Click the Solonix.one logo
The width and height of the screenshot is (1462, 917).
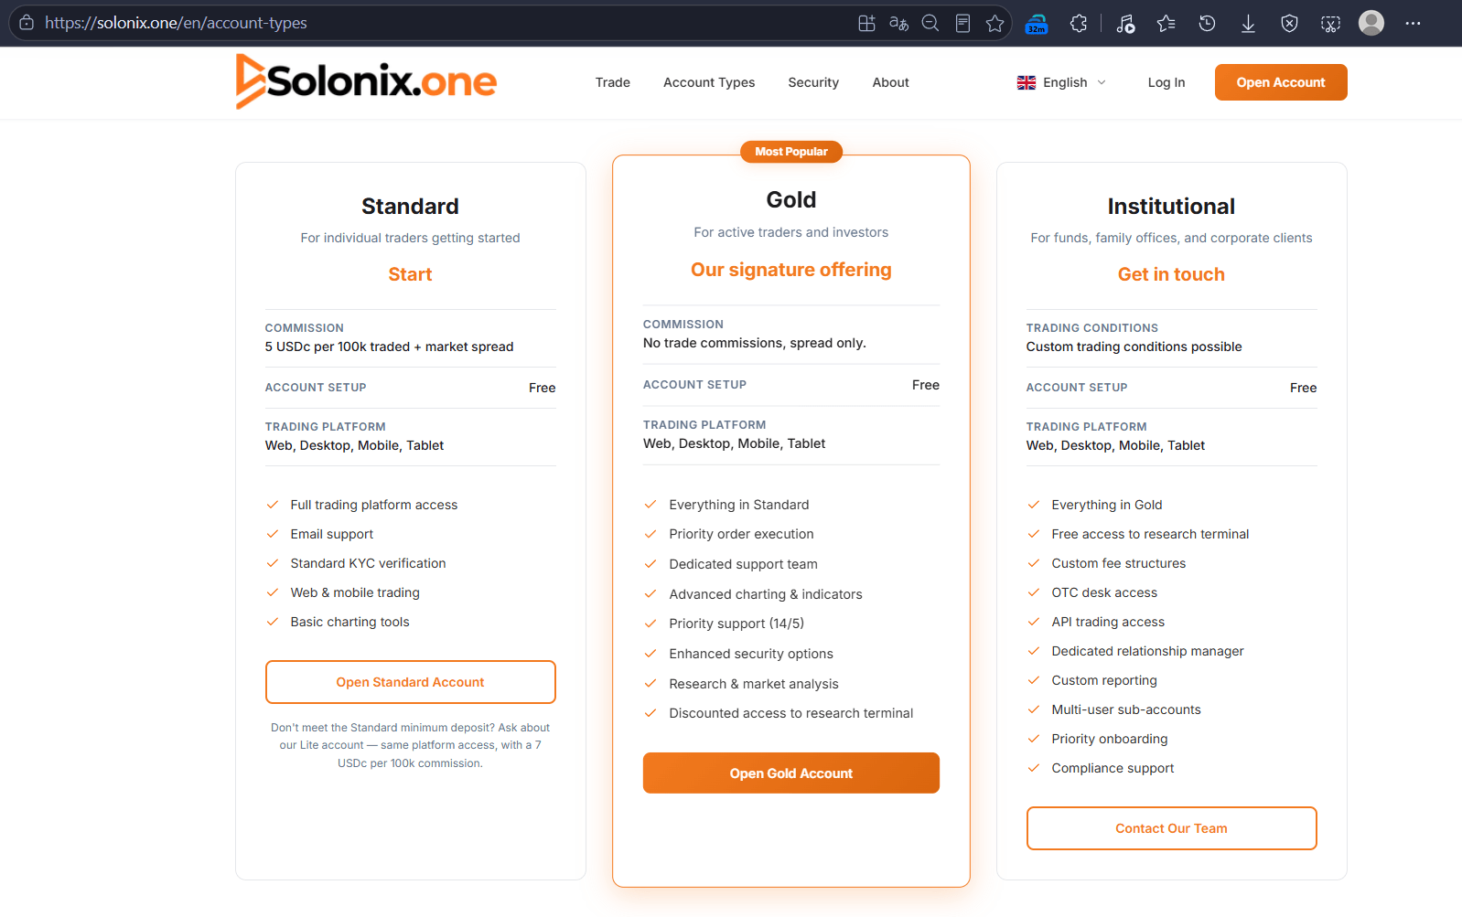pos(366,81)
